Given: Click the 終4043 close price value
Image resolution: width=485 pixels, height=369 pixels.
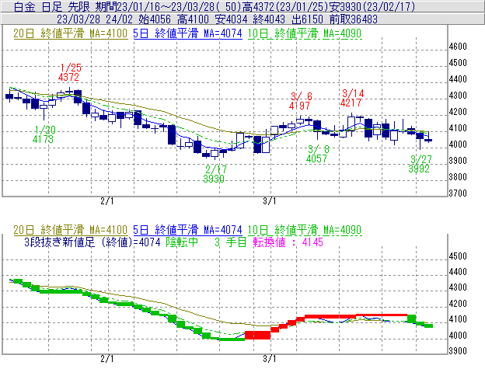Looking at the screenshot, I should (269, 19).
